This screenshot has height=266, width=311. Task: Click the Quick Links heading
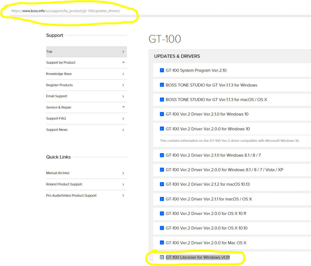point(58,157)
